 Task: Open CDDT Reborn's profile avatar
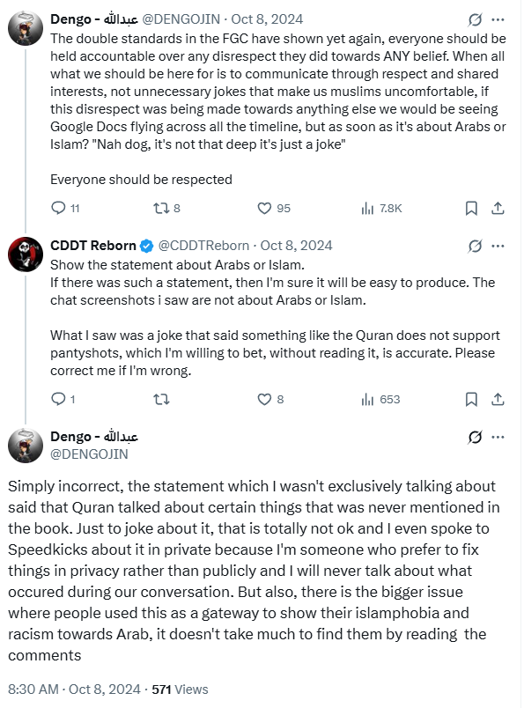26,254
